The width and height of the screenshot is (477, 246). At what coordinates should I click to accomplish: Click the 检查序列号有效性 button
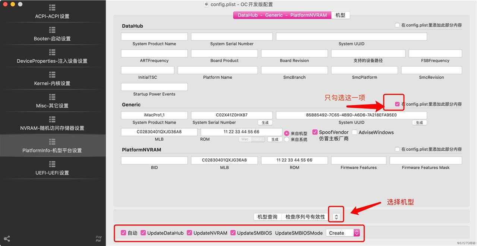click(305, 217)
